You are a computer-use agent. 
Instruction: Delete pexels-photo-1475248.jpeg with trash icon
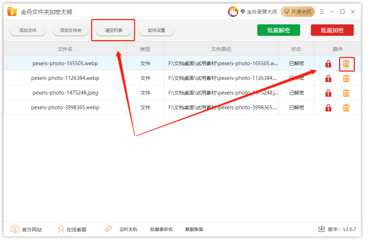[x=346, y=93]
